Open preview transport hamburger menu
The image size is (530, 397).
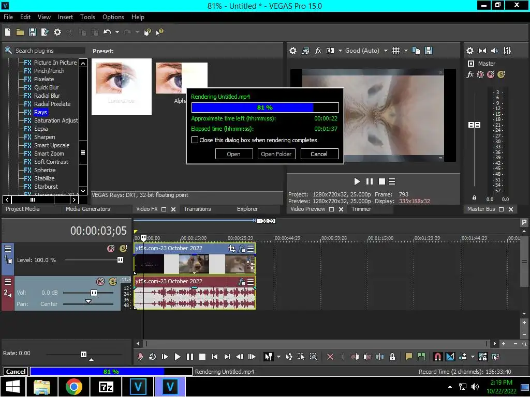[x=392, y=181]
